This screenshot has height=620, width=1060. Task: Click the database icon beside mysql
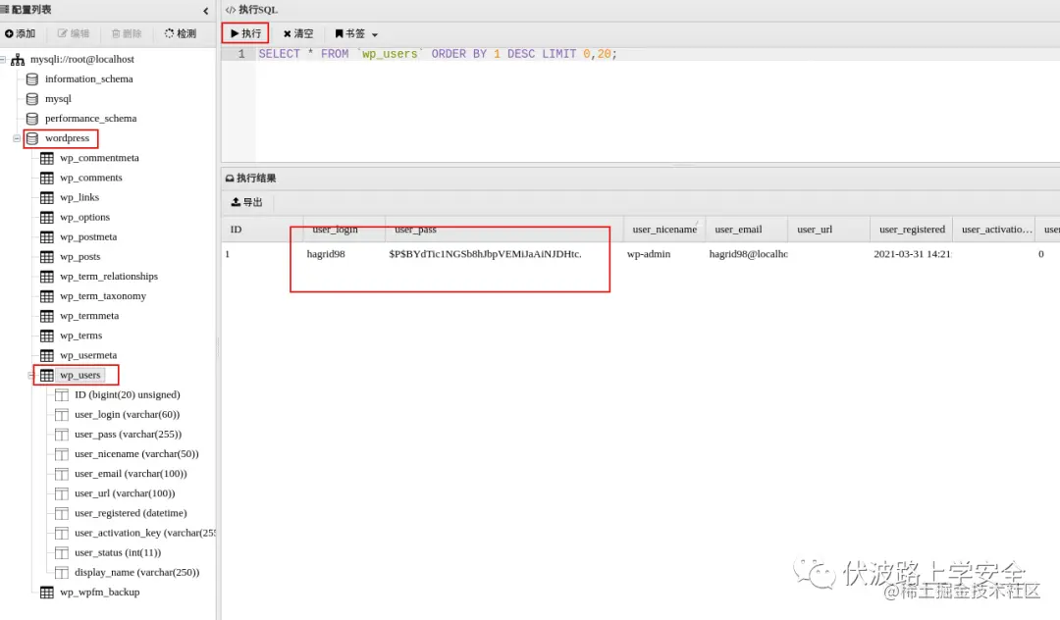(31, 99)
